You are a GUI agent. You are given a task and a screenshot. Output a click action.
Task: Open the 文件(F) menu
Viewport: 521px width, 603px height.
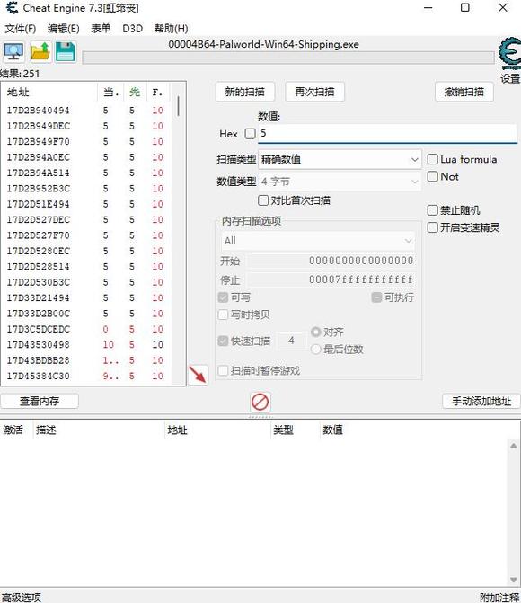(x=21, y=29)
